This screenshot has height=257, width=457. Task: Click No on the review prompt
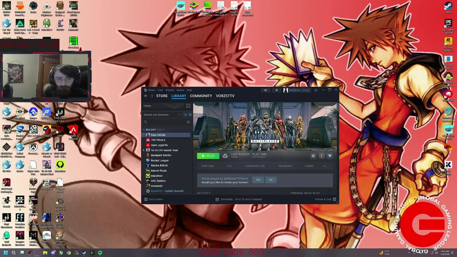[x=271, y=180]
